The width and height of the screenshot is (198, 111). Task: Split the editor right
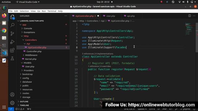tap(190, 16)
